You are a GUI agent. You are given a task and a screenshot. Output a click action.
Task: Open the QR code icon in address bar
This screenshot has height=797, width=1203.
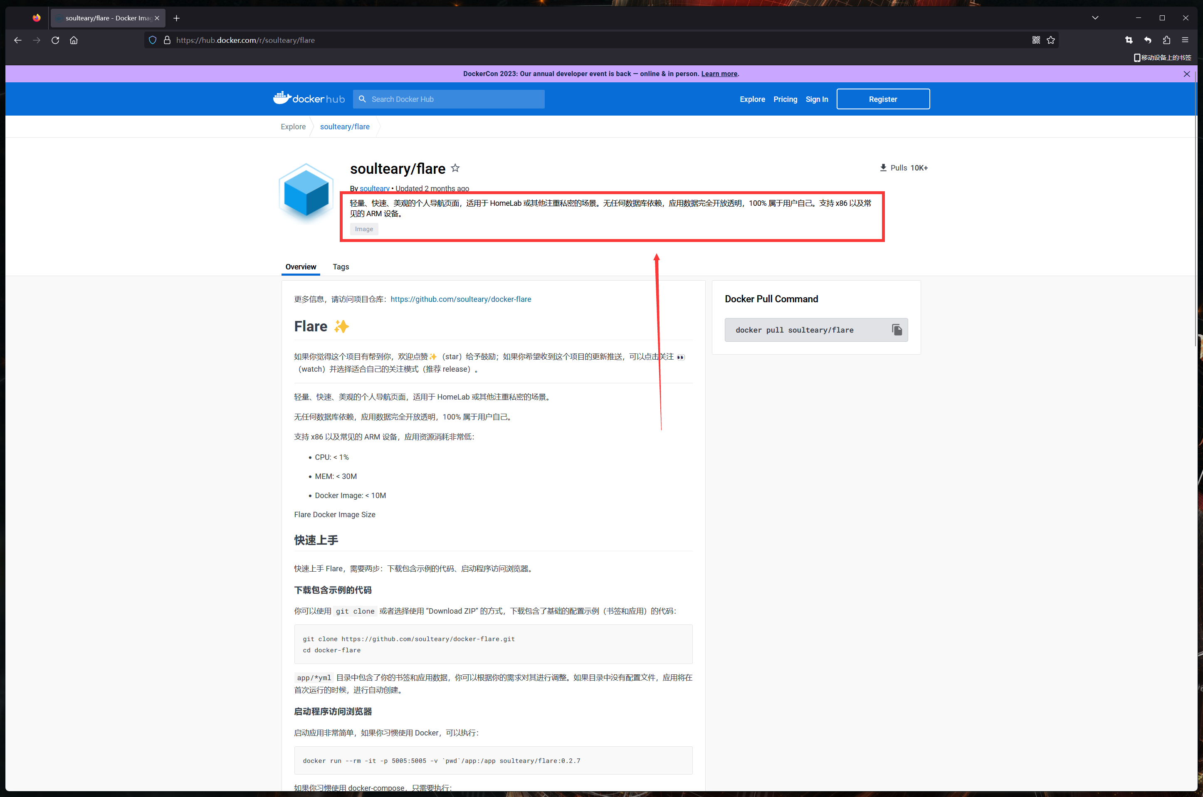pos(1036,40)
